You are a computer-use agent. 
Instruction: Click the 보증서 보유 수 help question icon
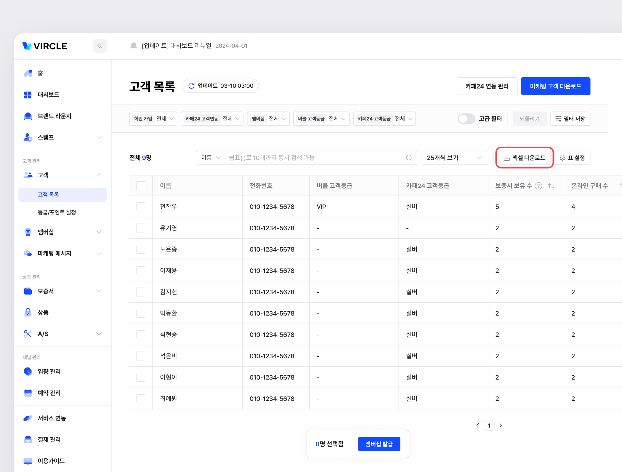(538, 186)
